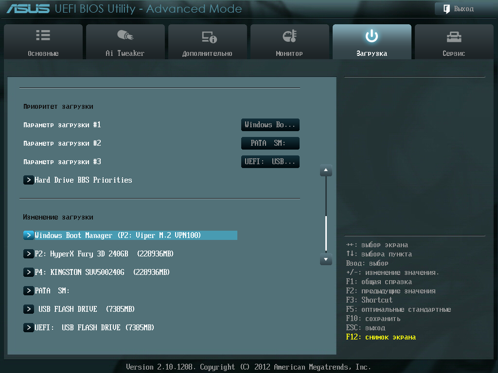The image size is (498, 373).
Task: Click the Дополнительно monitor-info icon
Action: tap(209, 37)
